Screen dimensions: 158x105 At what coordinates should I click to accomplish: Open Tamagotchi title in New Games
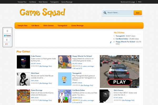click(77, 73)
